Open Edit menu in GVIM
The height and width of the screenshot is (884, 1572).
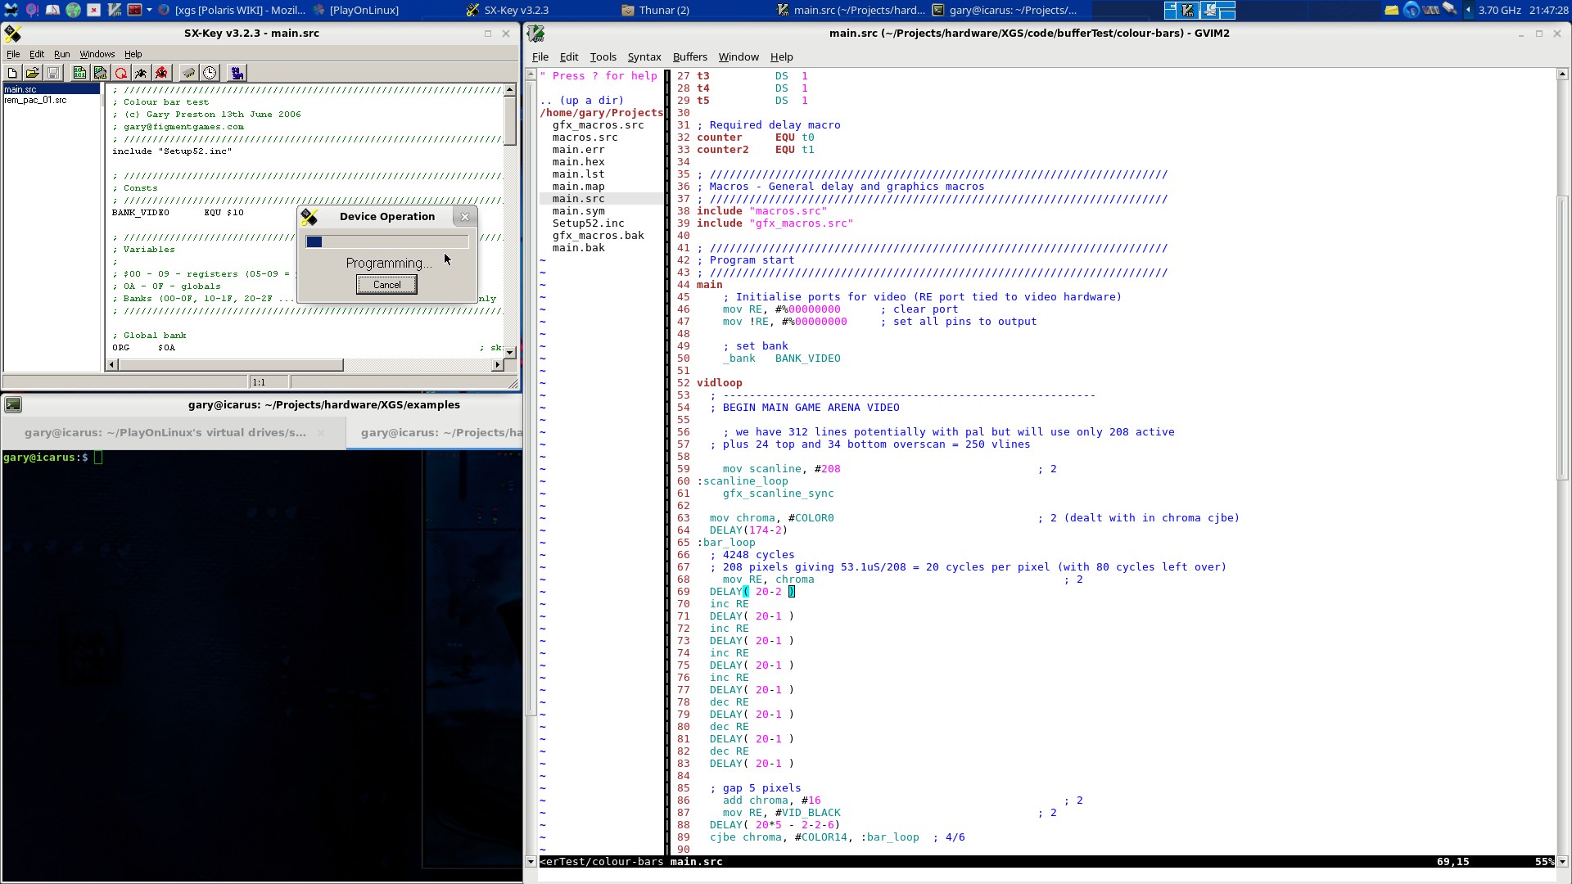(x=568, y=56)
